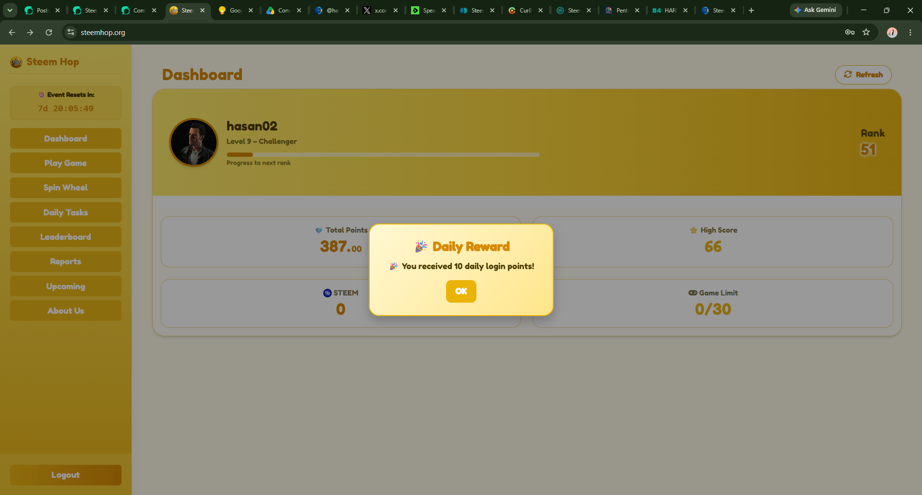Click site information icon in address bar

pyautogui.click(x=71, y=32)
